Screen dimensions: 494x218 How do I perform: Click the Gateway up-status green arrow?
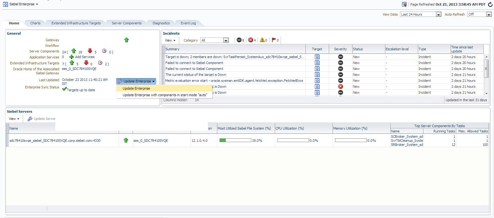pos(126,40)
